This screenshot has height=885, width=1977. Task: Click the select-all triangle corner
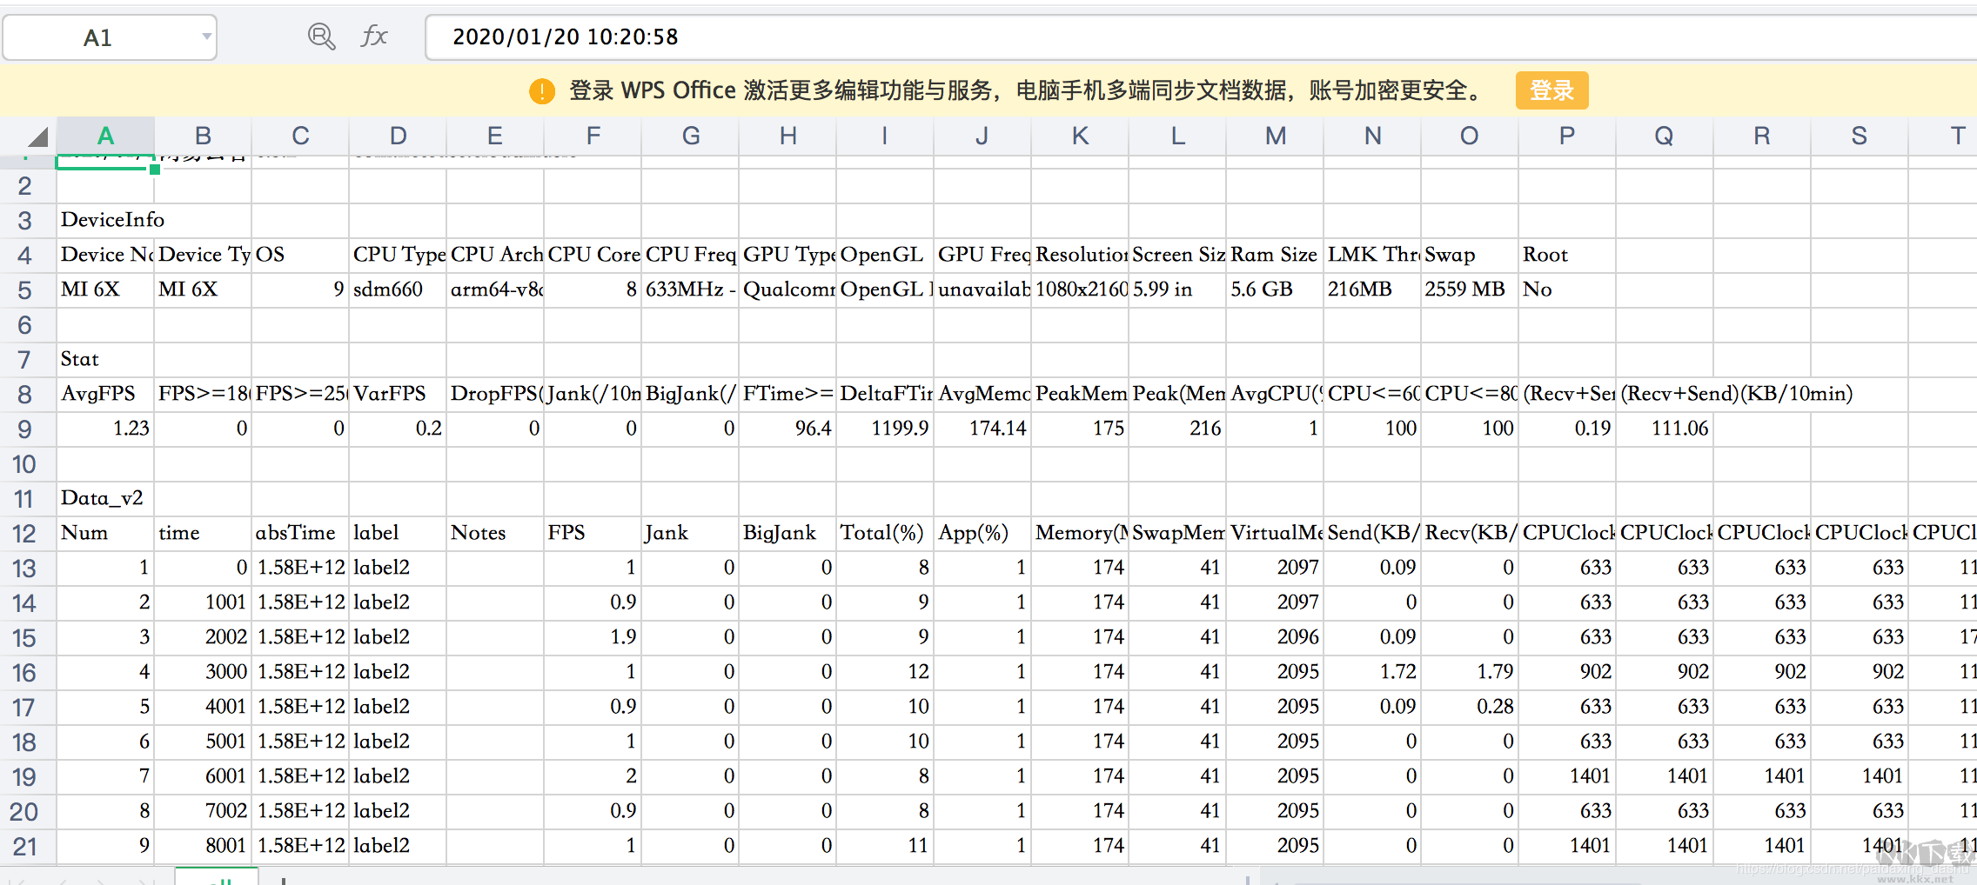point(36,136)
